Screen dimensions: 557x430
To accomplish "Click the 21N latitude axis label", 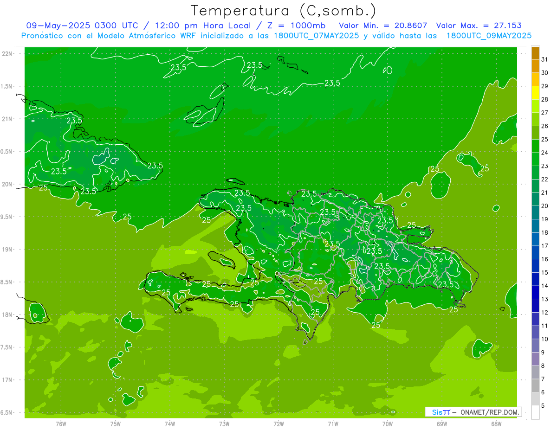I will (x=7, y=119).
